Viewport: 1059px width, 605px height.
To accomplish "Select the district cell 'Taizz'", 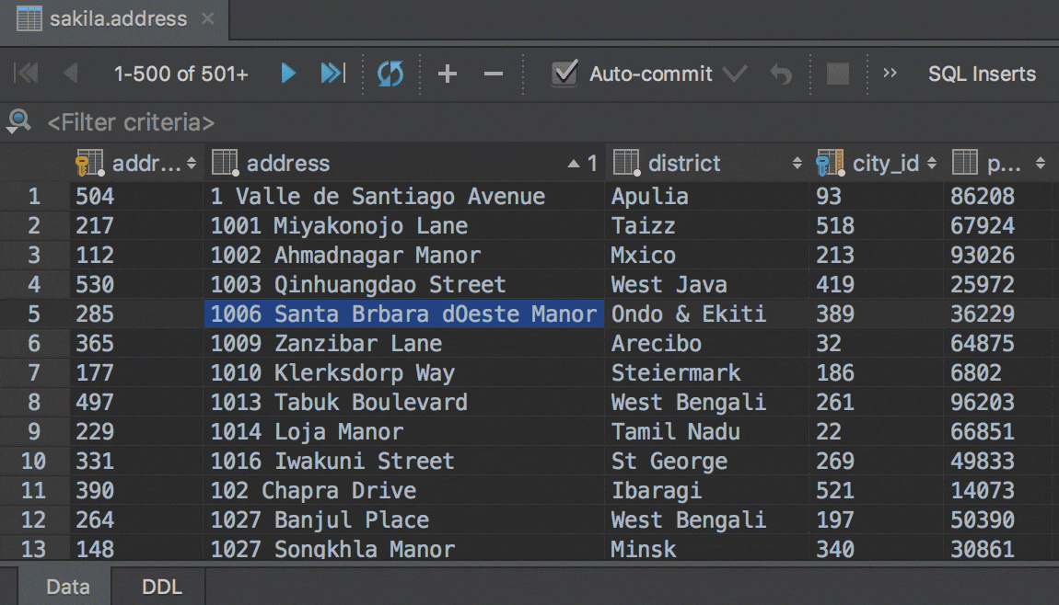I will click(707, 226).
